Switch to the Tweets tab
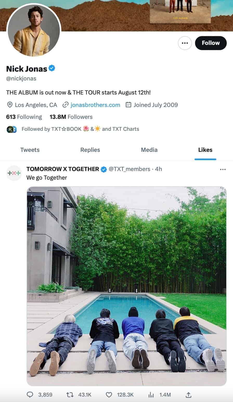233x402 pixels. [30, 150]
